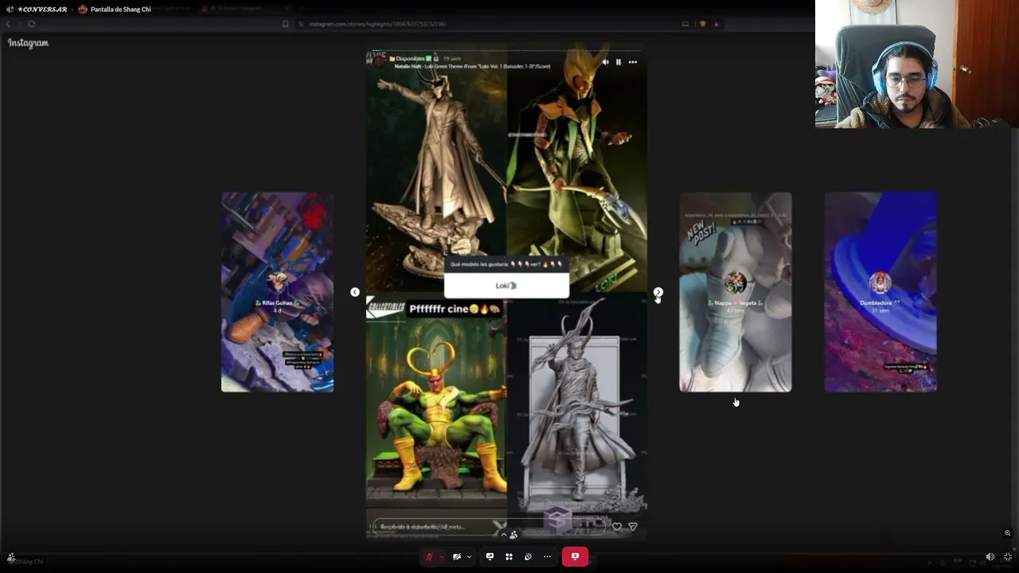1019x573 pixels.
Task: Click the bookmark icon in address bar
Action: (286, 24)
